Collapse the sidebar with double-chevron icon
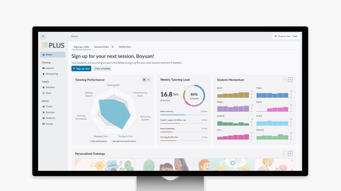This screenshot has height=191, width=341. click(x=43, y=36)
